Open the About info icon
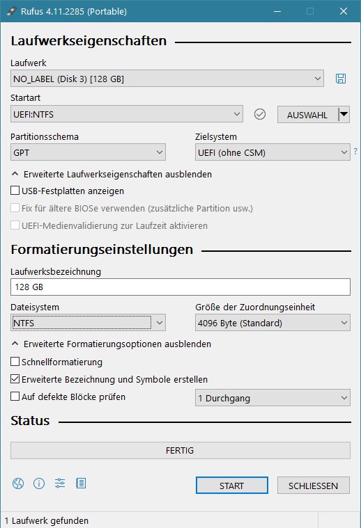Screen dimensions: 361x528 [x=39, y=483]
